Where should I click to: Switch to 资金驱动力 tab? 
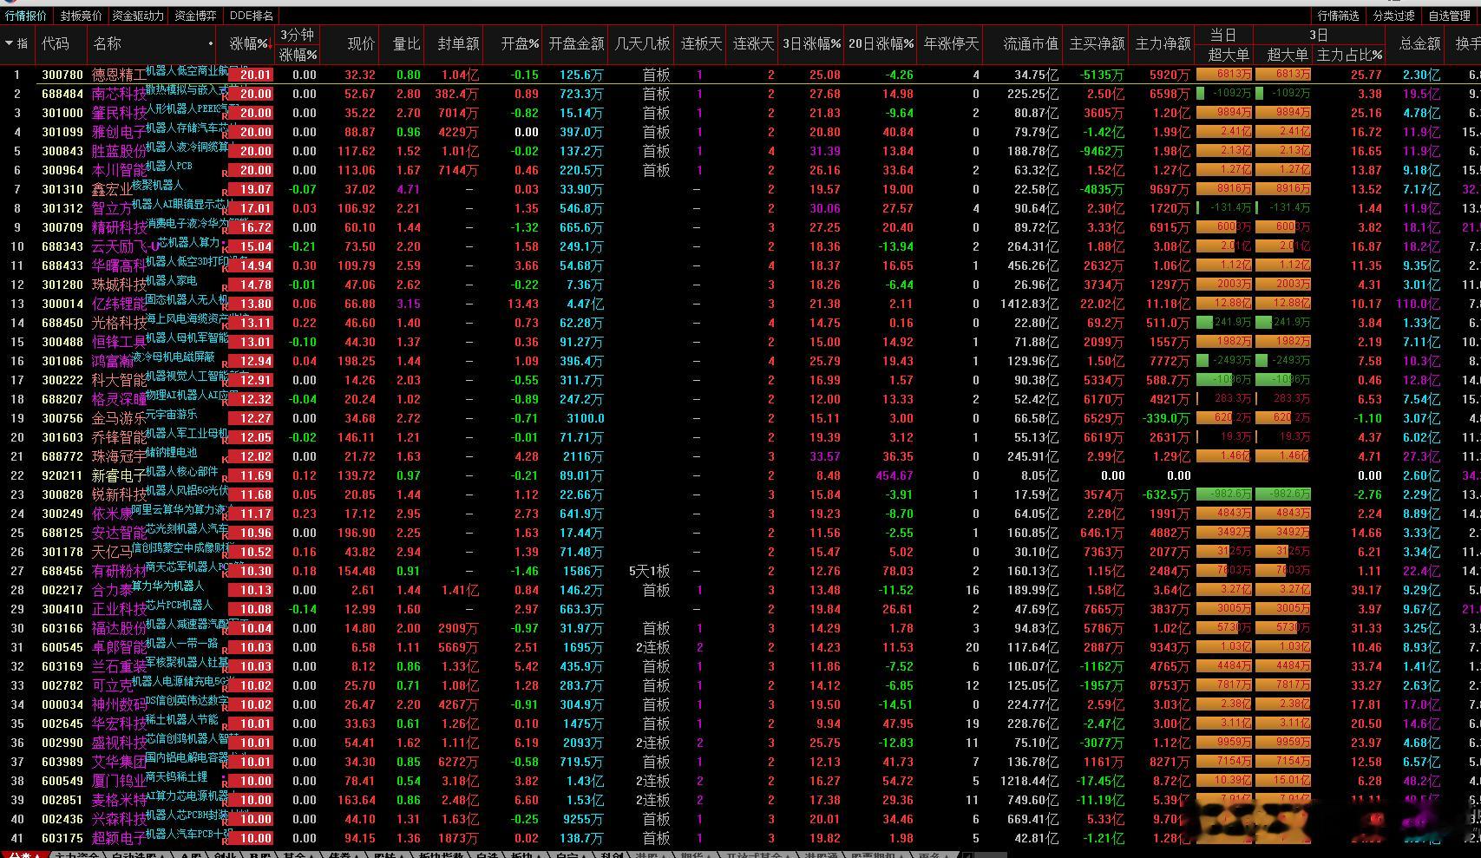point(138,16)
